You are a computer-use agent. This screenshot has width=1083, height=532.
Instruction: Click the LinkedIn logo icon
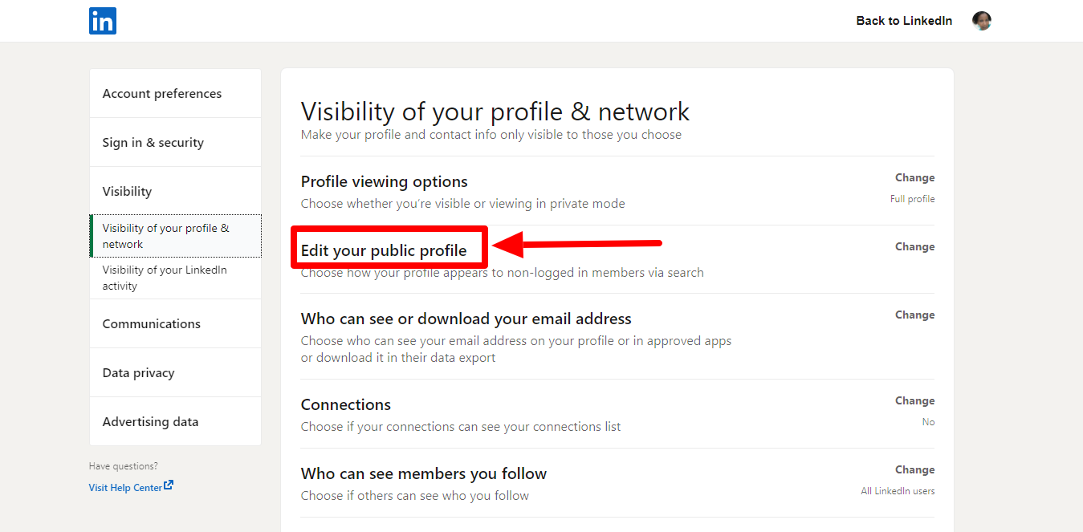point(103,21)
